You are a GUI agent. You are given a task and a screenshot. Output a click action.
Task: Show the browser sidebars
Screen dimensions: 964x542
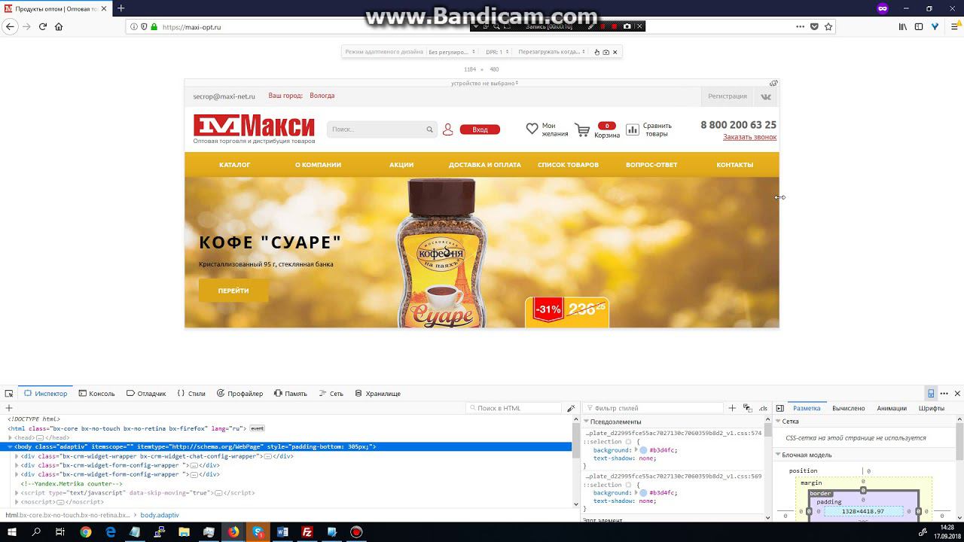click(919, 26)
